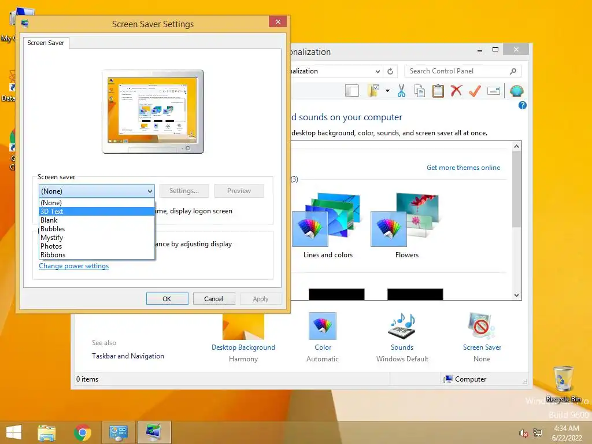Image resolution: width=592 pixels, height=444 pixels.
Task: Expand the address bar history dropdown
Action: click(x=378, y=71)
